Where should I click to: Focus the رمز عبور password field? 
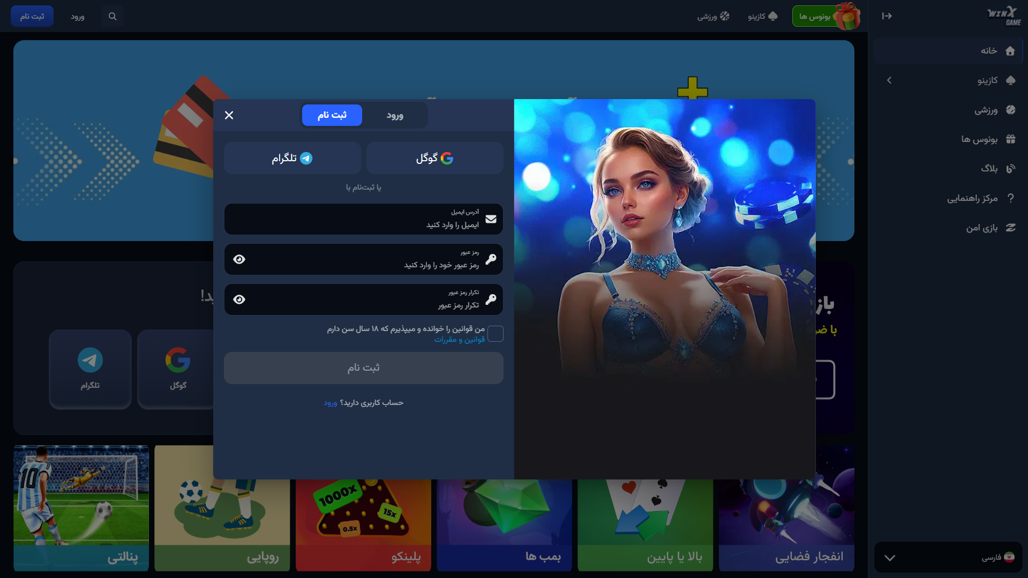pos(363,259)
